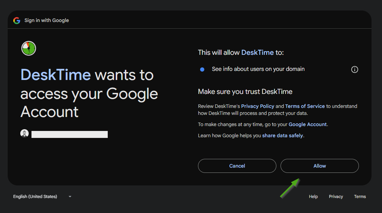Viewport: 382px width, 213px height.
Task: Open the "share data safely" link
Action: (x=282, y=135)
